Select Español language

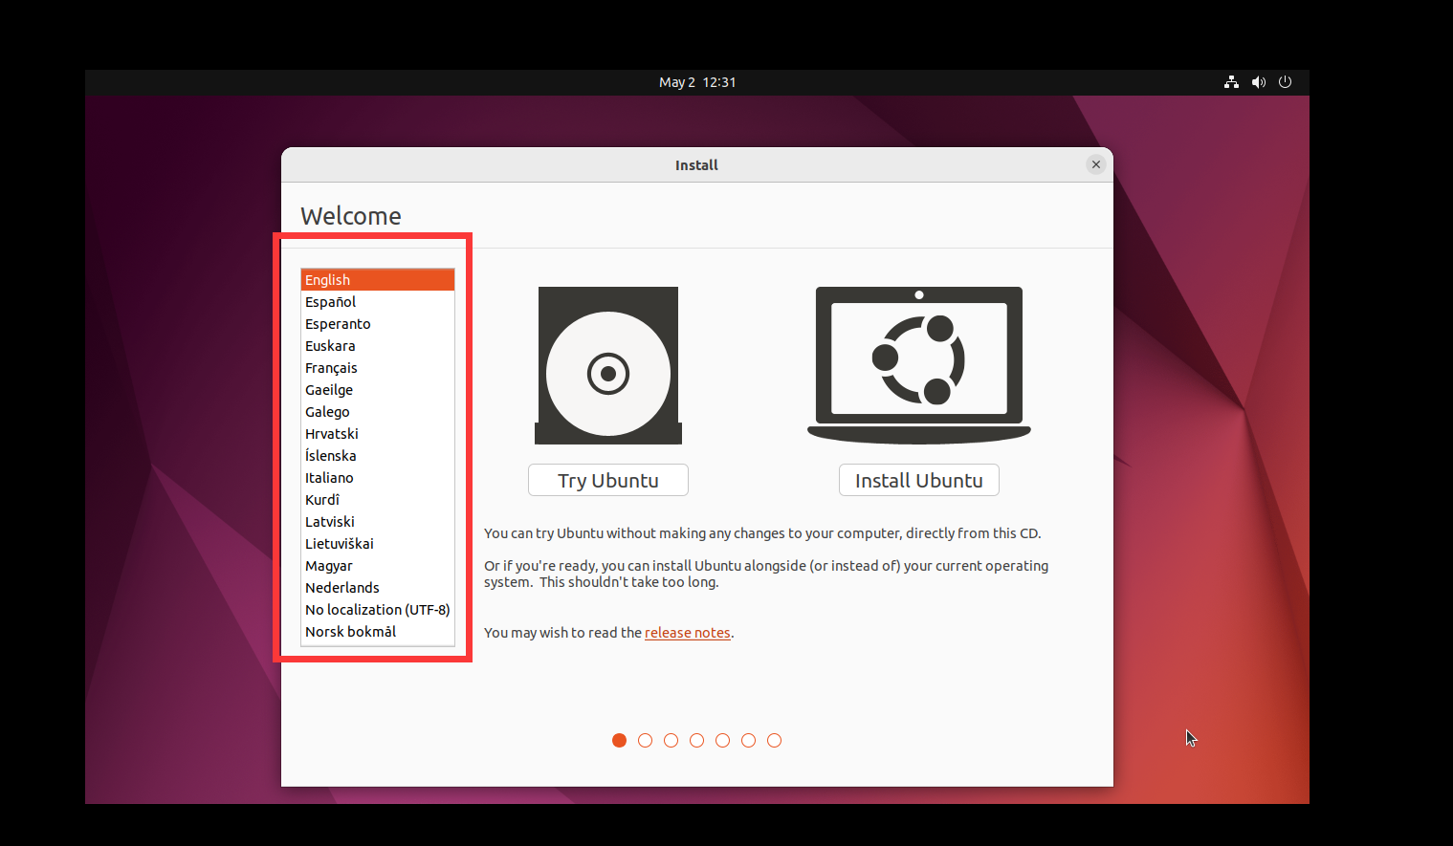[x=378, y=302]
